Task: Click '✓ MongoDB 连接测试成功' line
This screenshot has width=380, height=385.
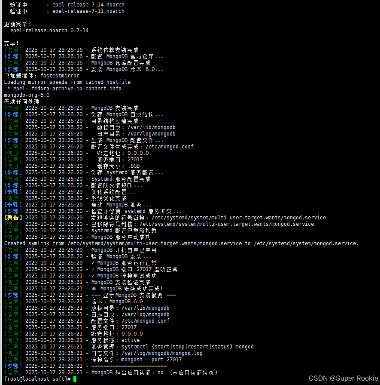Action: coord(124,276)
